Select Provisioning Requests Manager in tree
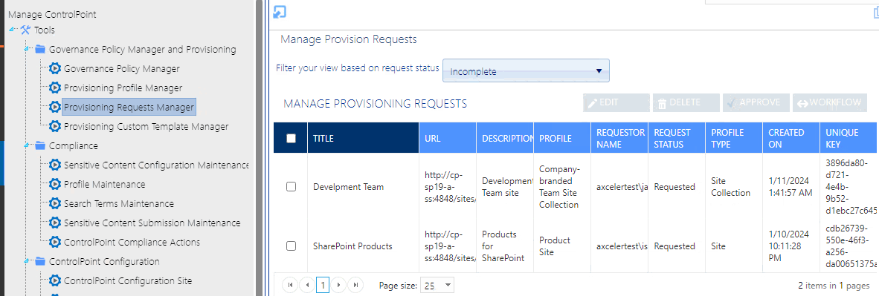The height and width of the screenshot is (296, 879). pos(129,107)
